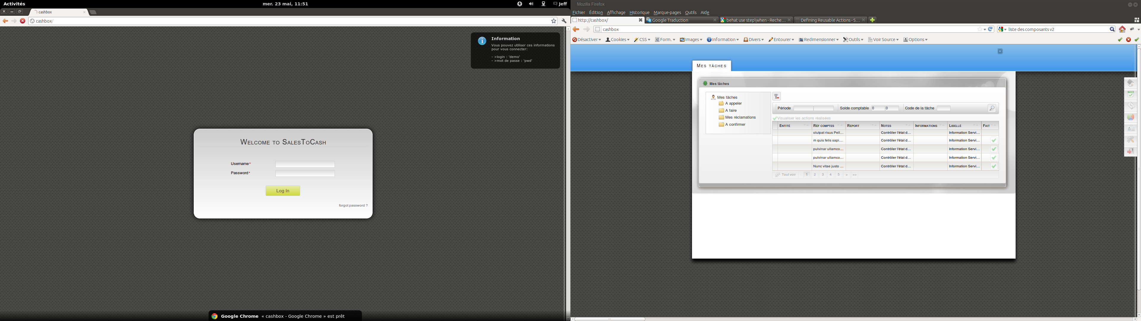Open the Images dropdown
The image size is (1141, 321).
click(691, 40)
